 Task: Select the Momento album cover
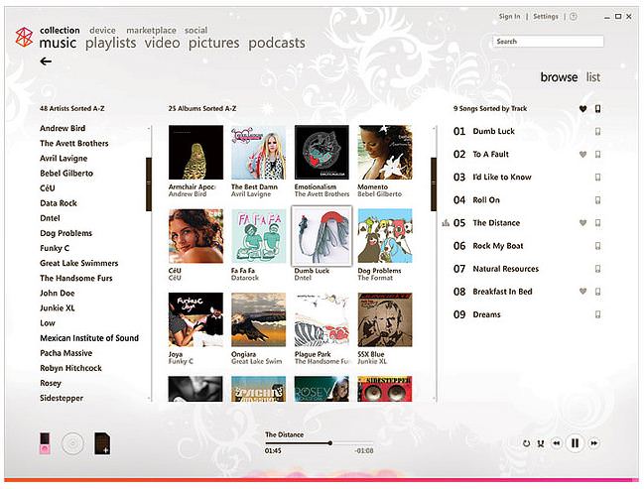pos(385,153)
